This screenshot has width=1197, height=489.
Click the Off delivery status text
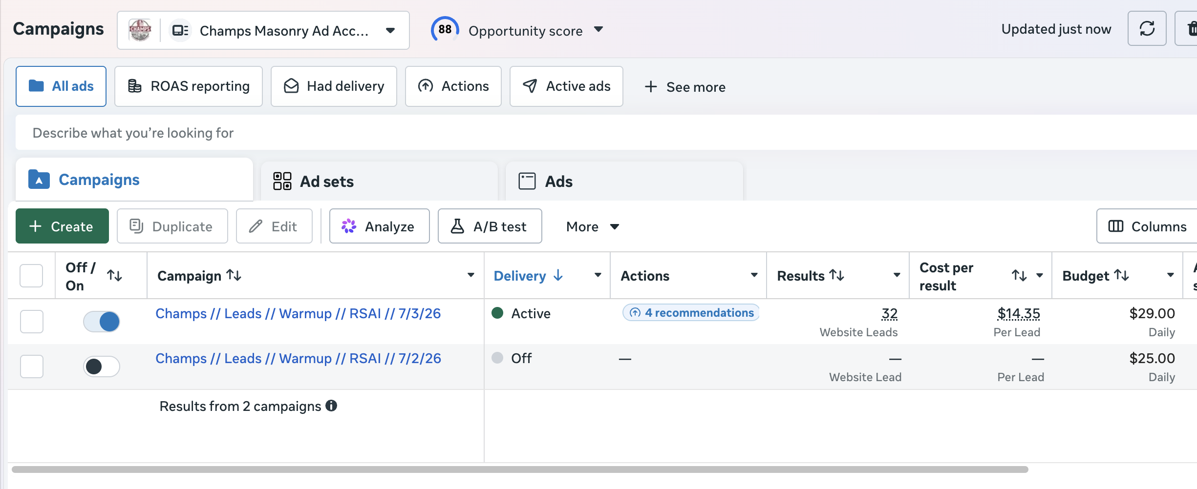[521, 358]
